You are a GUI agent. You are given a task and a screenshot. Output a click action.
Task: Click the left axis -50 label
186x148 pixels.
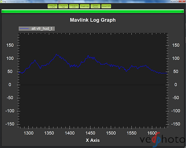[10, 98]
